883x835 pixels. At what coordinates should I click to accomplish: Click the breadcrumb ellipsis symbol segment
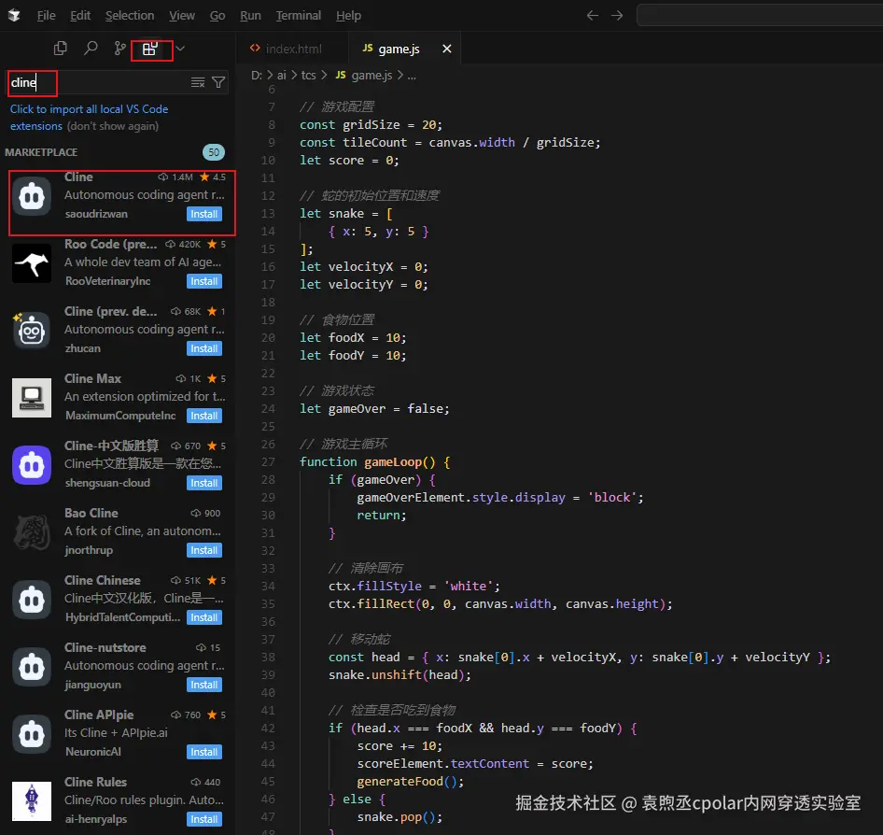coord(412,76)
